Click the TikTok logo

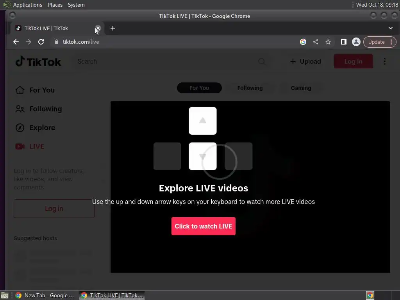[38, 61]
